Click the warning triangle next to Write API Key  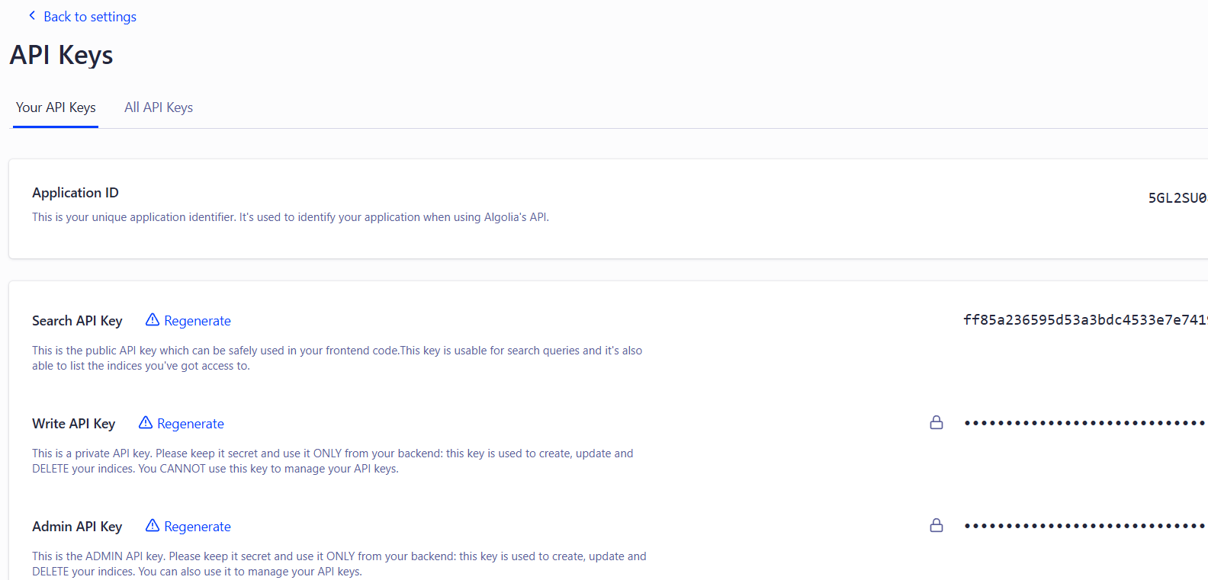tap(146, 423)
